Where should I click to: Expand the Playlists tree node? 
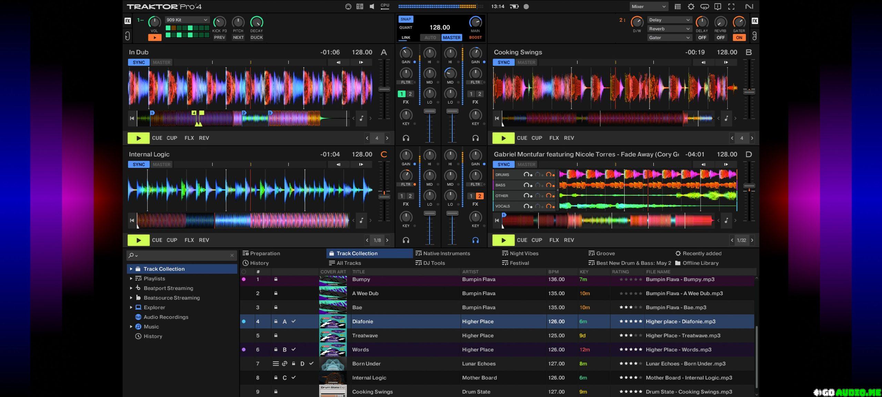click(x=131, y=278)
